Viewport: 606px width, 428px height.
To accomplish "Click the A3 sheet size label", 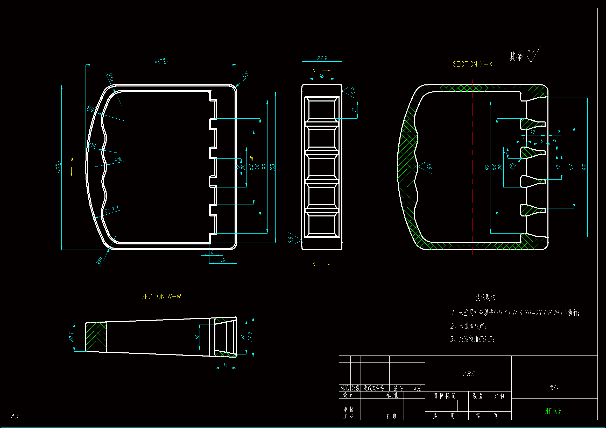I will pos(15,416).
